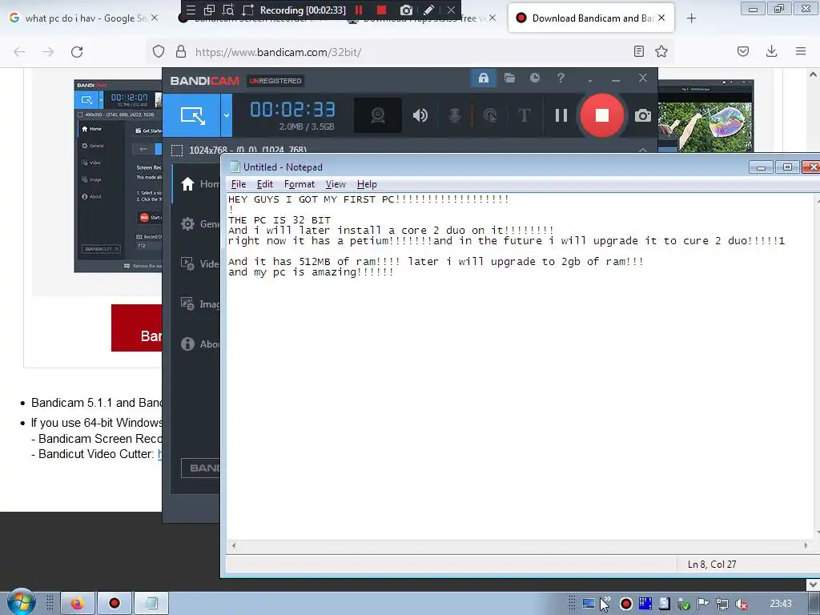Bookmark this page with star icon
Screen dimensions: 820x615
pos(661,51)
